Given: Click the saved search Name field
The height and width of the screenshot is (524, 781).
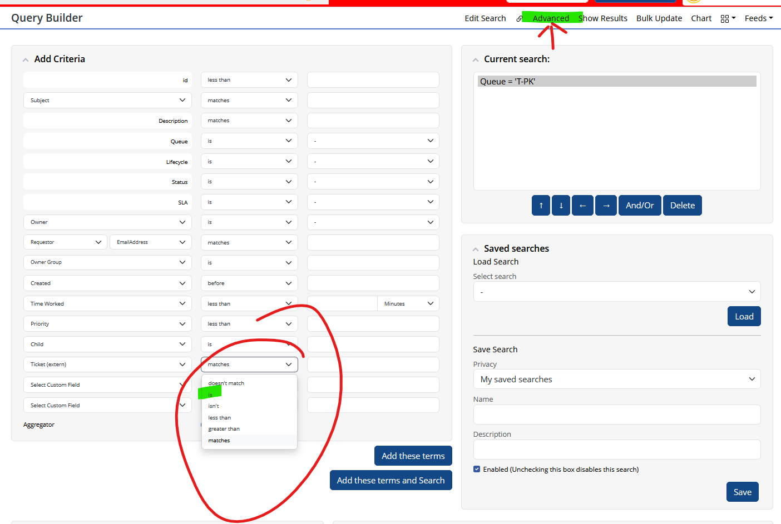Looking at the screenshot, I should (x=616, y=415).
